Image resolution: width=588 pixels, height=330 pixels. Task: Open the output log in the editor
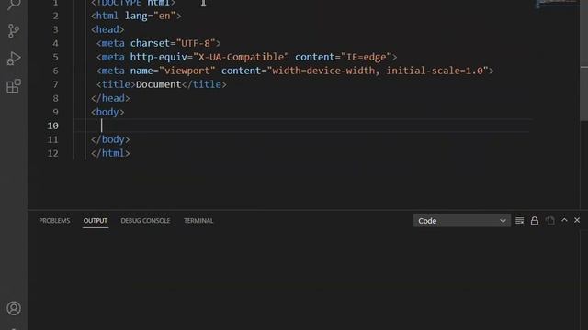pos(550,221)
